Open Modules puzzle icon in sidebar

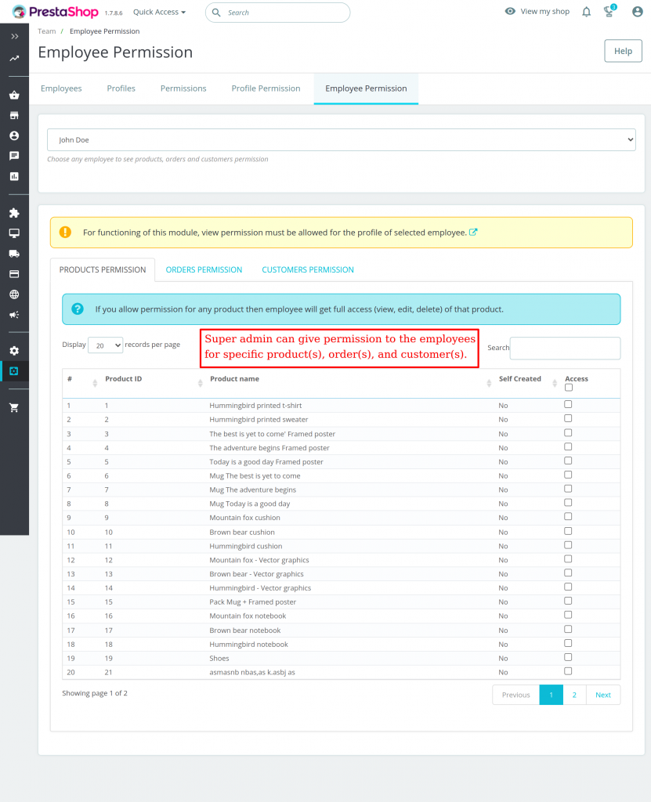tap(14, 213)
